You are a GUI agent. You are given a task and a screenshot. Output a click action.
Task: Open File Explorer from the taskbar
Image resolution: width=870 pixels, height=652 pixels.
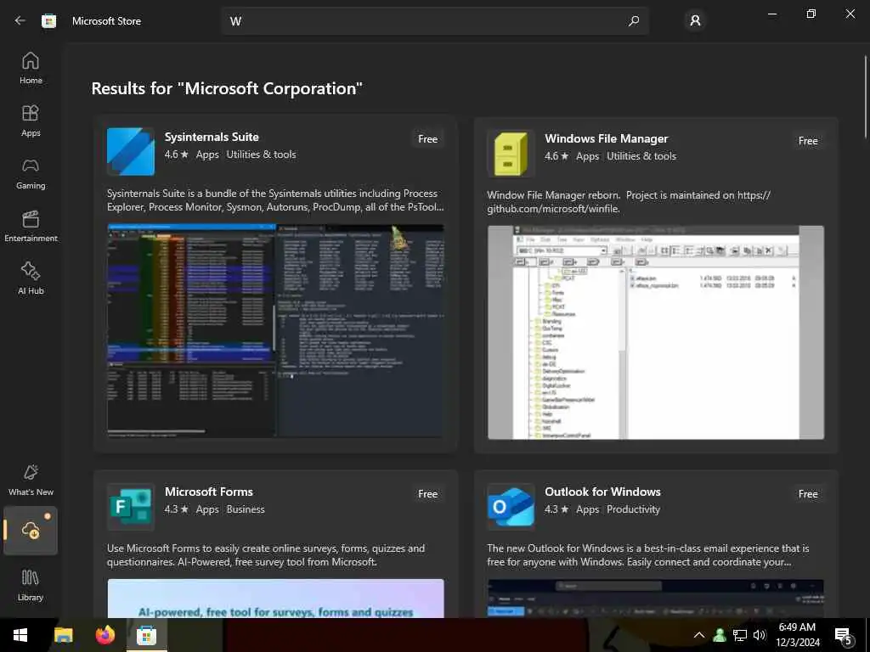click(x=63, y=635)
